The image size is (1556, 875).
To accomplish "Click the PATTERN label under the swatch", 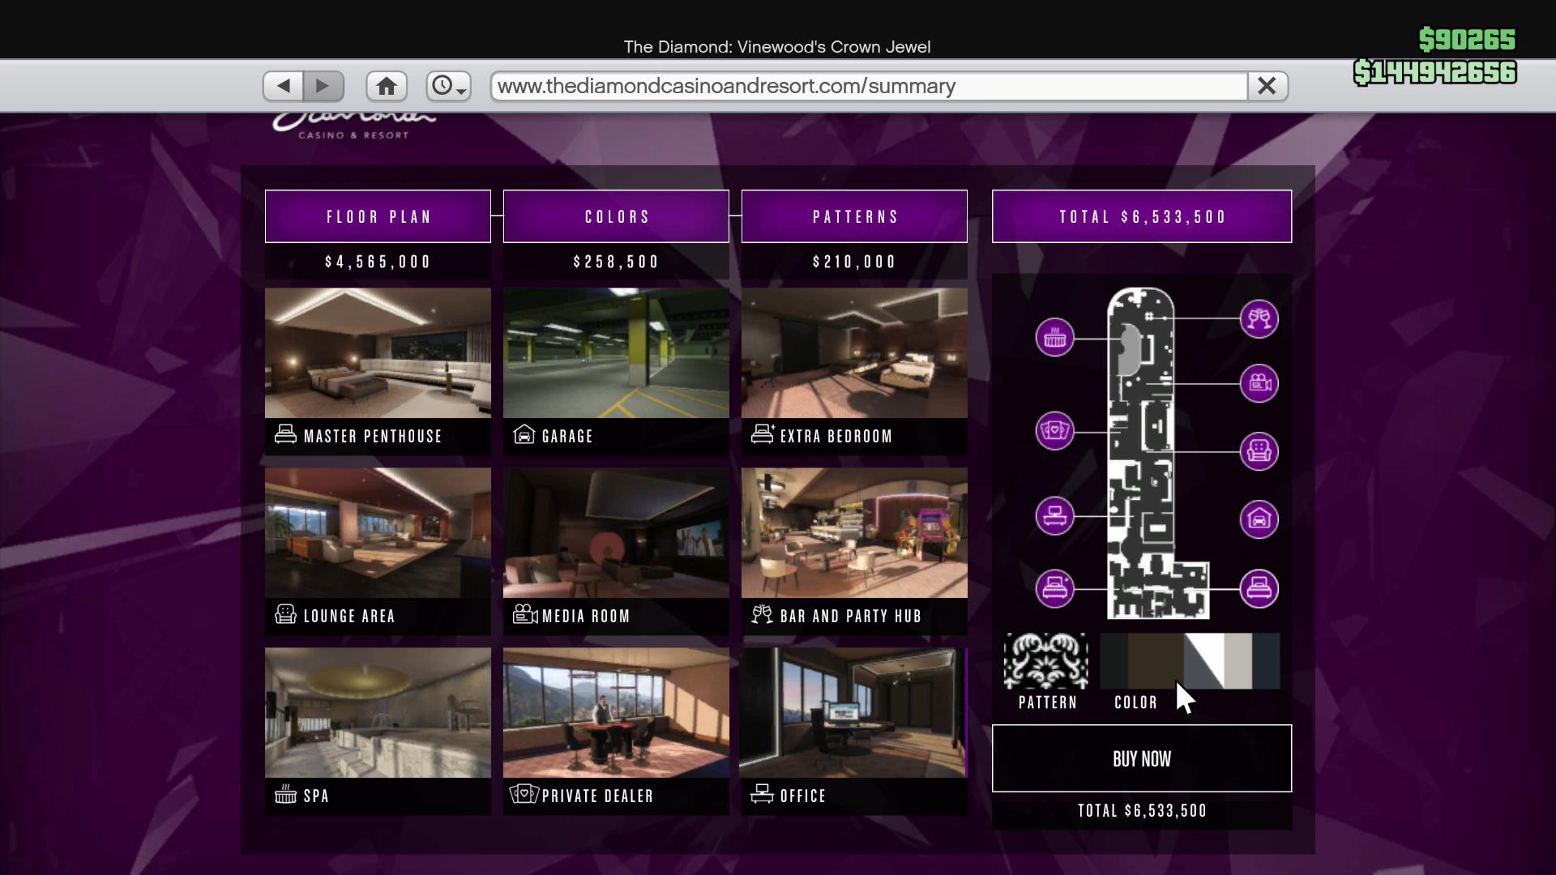I will click(1047, 702).
